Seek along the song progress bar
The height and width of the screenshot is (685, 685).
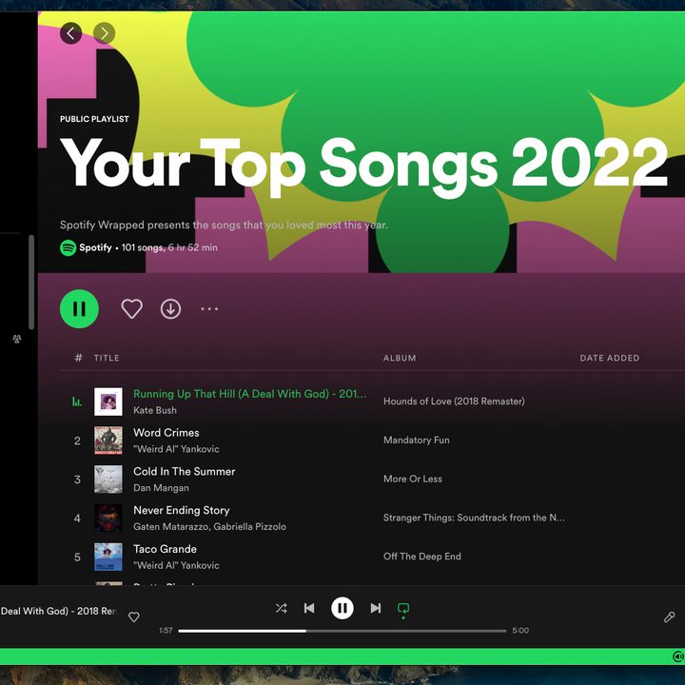coord(342,631)
